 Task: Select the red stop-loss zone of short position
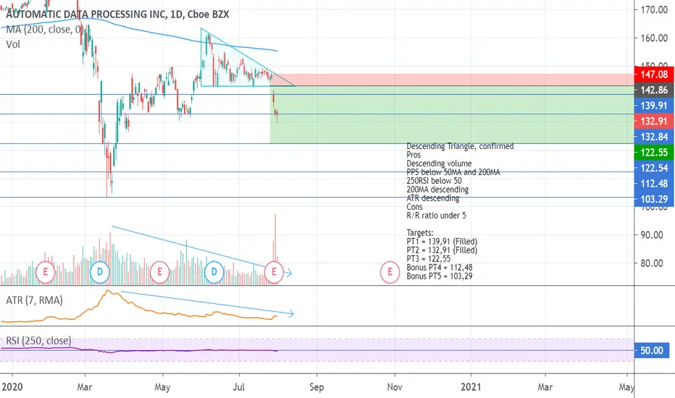[452, 80]
